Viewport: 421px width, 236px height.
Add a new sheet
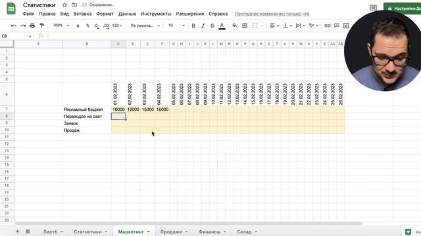(x=17, y=231)
